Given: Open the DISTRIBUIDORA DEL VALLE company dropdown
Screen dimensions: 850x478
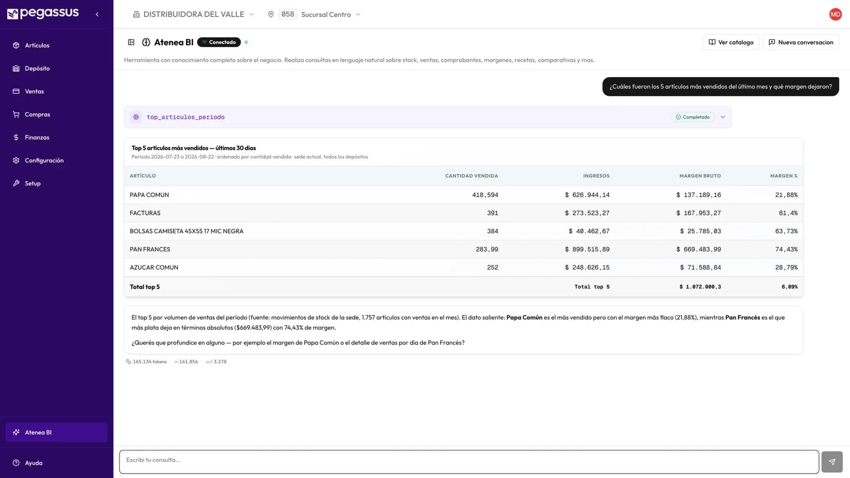Looking at the screenshot, I should (193, 14).
